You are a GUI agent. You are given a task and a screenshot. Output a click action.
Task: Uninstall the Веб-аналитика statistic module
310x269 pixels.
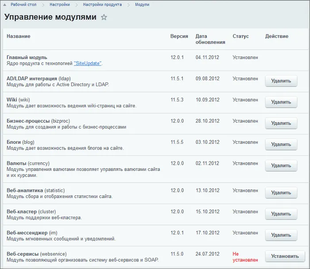click(281, 193)
